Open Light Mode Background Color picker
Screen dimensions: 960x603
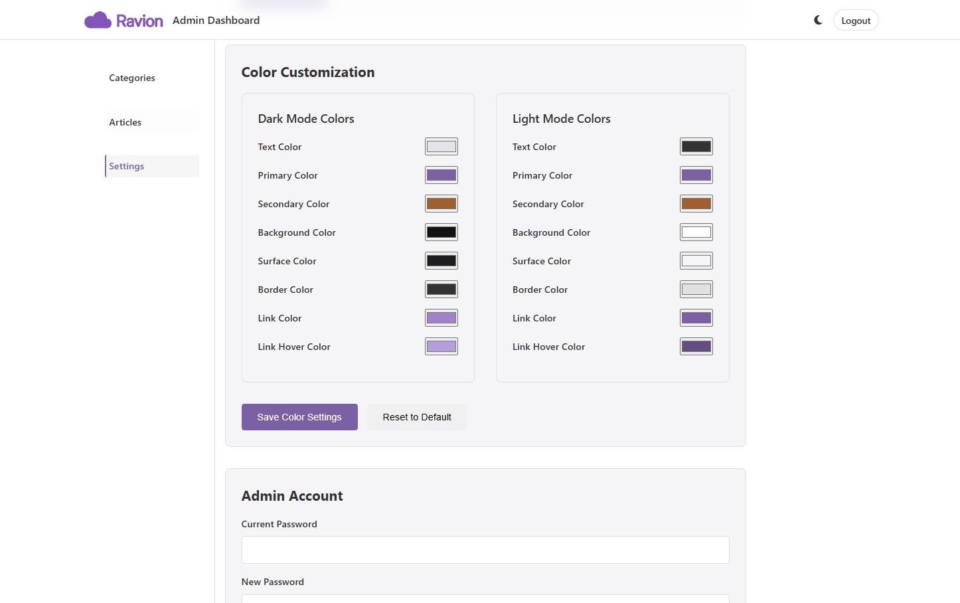(696, 232)
